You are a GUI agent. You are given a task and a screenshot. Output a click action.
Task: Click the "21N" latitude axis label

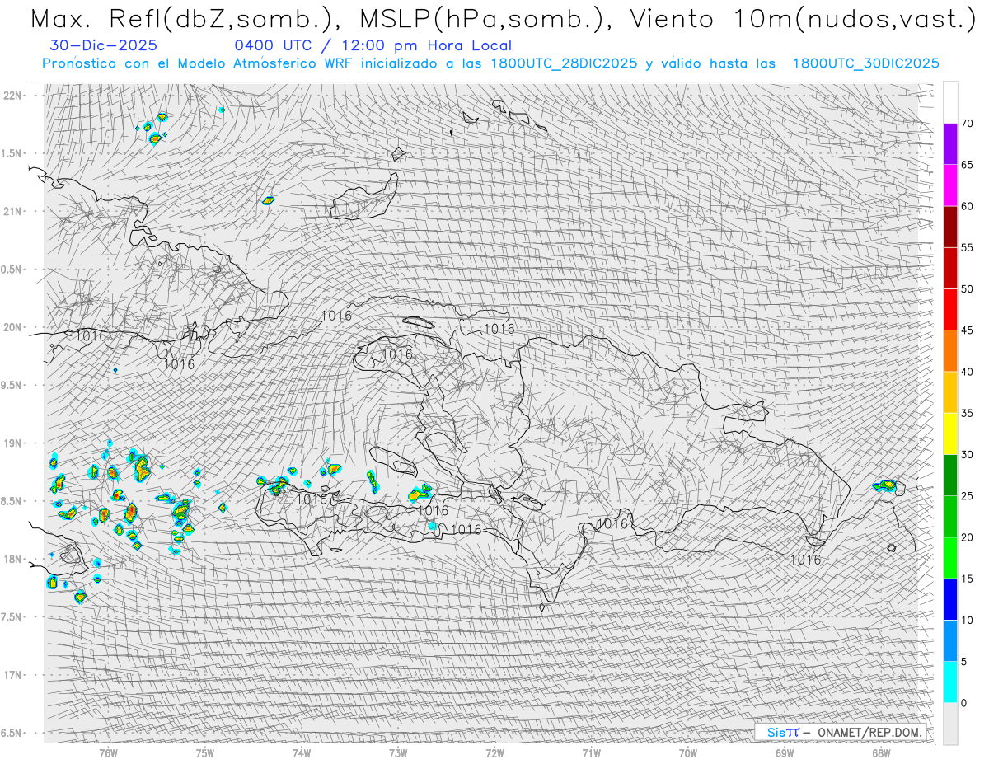point(12,211)
